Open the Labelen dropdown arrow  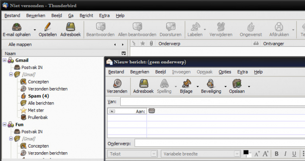pyautogui.click(x=205, y=30)
